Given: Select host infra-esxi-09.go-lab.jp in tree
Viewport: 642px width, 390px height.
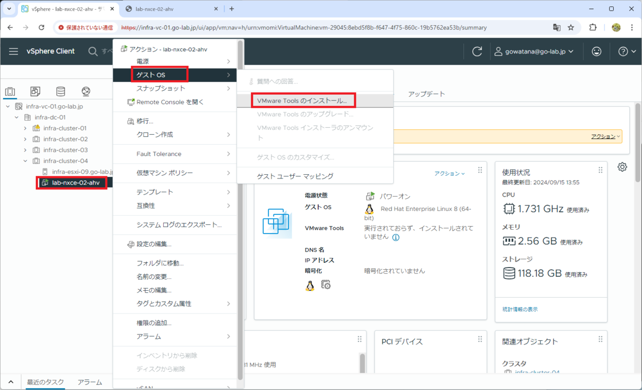Looking at the screenshot, I should click(82, 171).
